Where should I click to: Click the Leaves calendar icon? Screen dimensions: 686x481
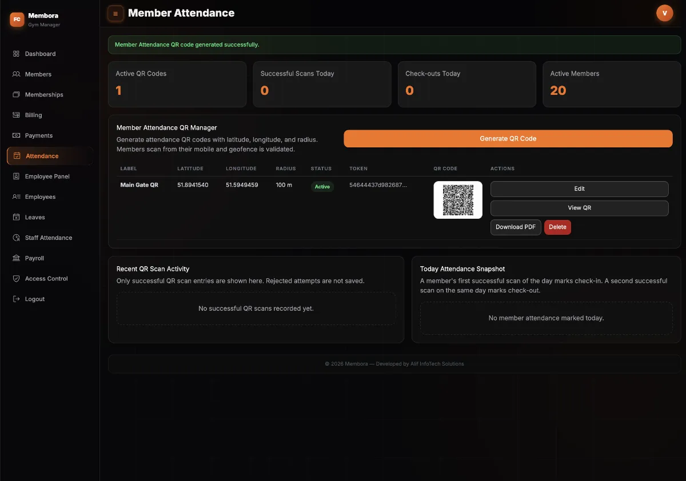pyautogui.click(x=16, y=217)
